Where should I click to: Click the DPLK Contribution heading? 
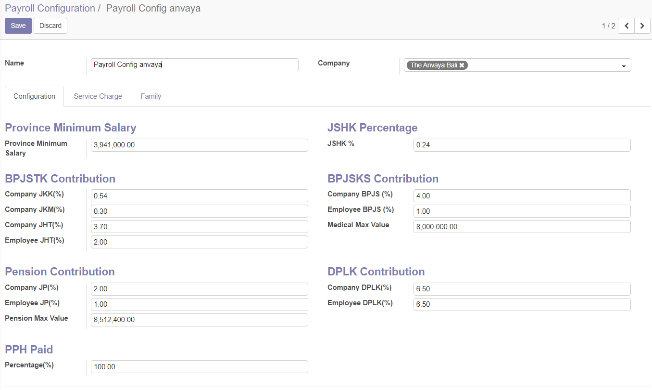[376, 272]
